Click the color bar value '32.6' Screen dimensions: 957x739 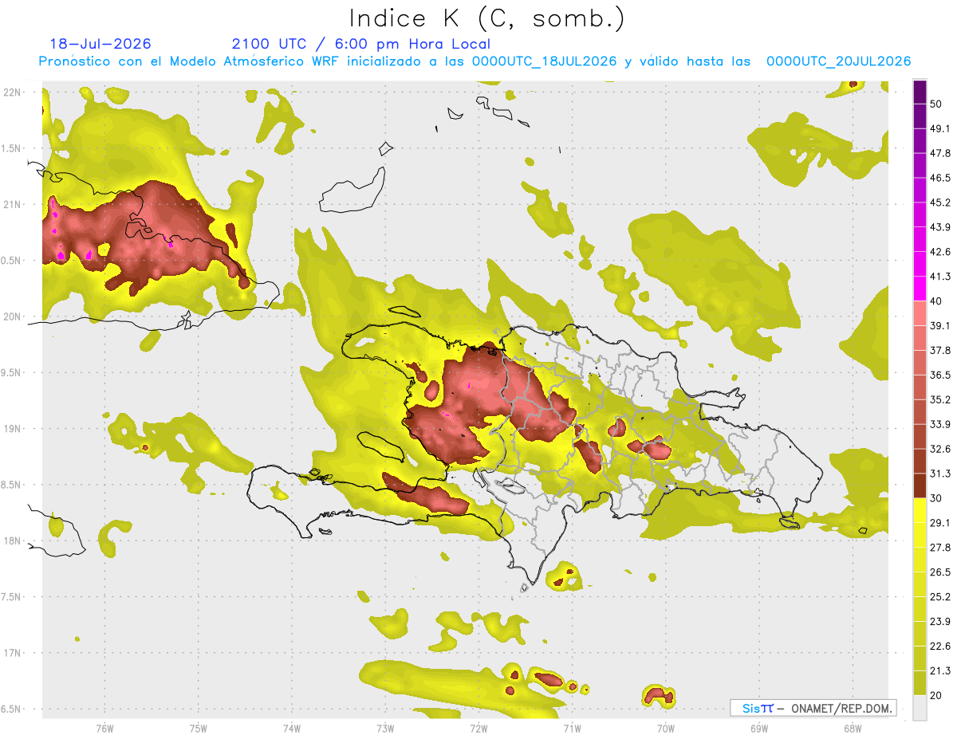(941, 449)
